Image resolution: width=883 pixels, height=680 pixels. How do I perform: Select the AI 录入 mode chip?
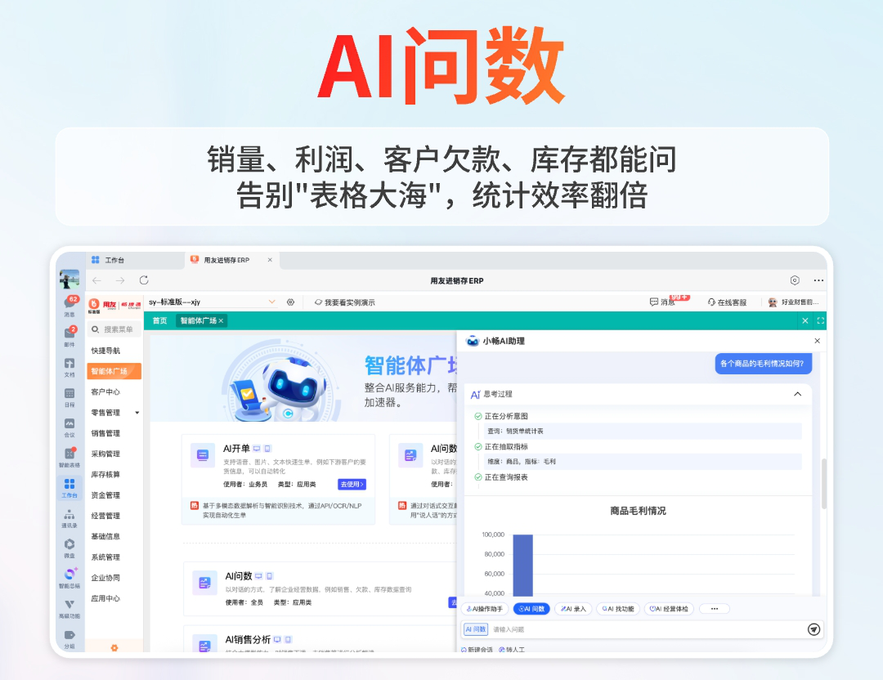[x=573, y=609]
